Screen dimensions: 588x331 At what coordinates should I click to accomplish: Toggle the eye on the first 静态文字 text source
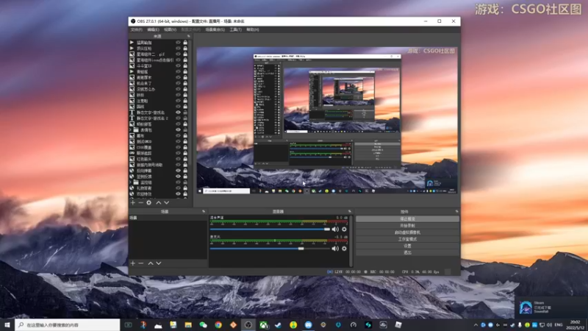coord(178,113)
